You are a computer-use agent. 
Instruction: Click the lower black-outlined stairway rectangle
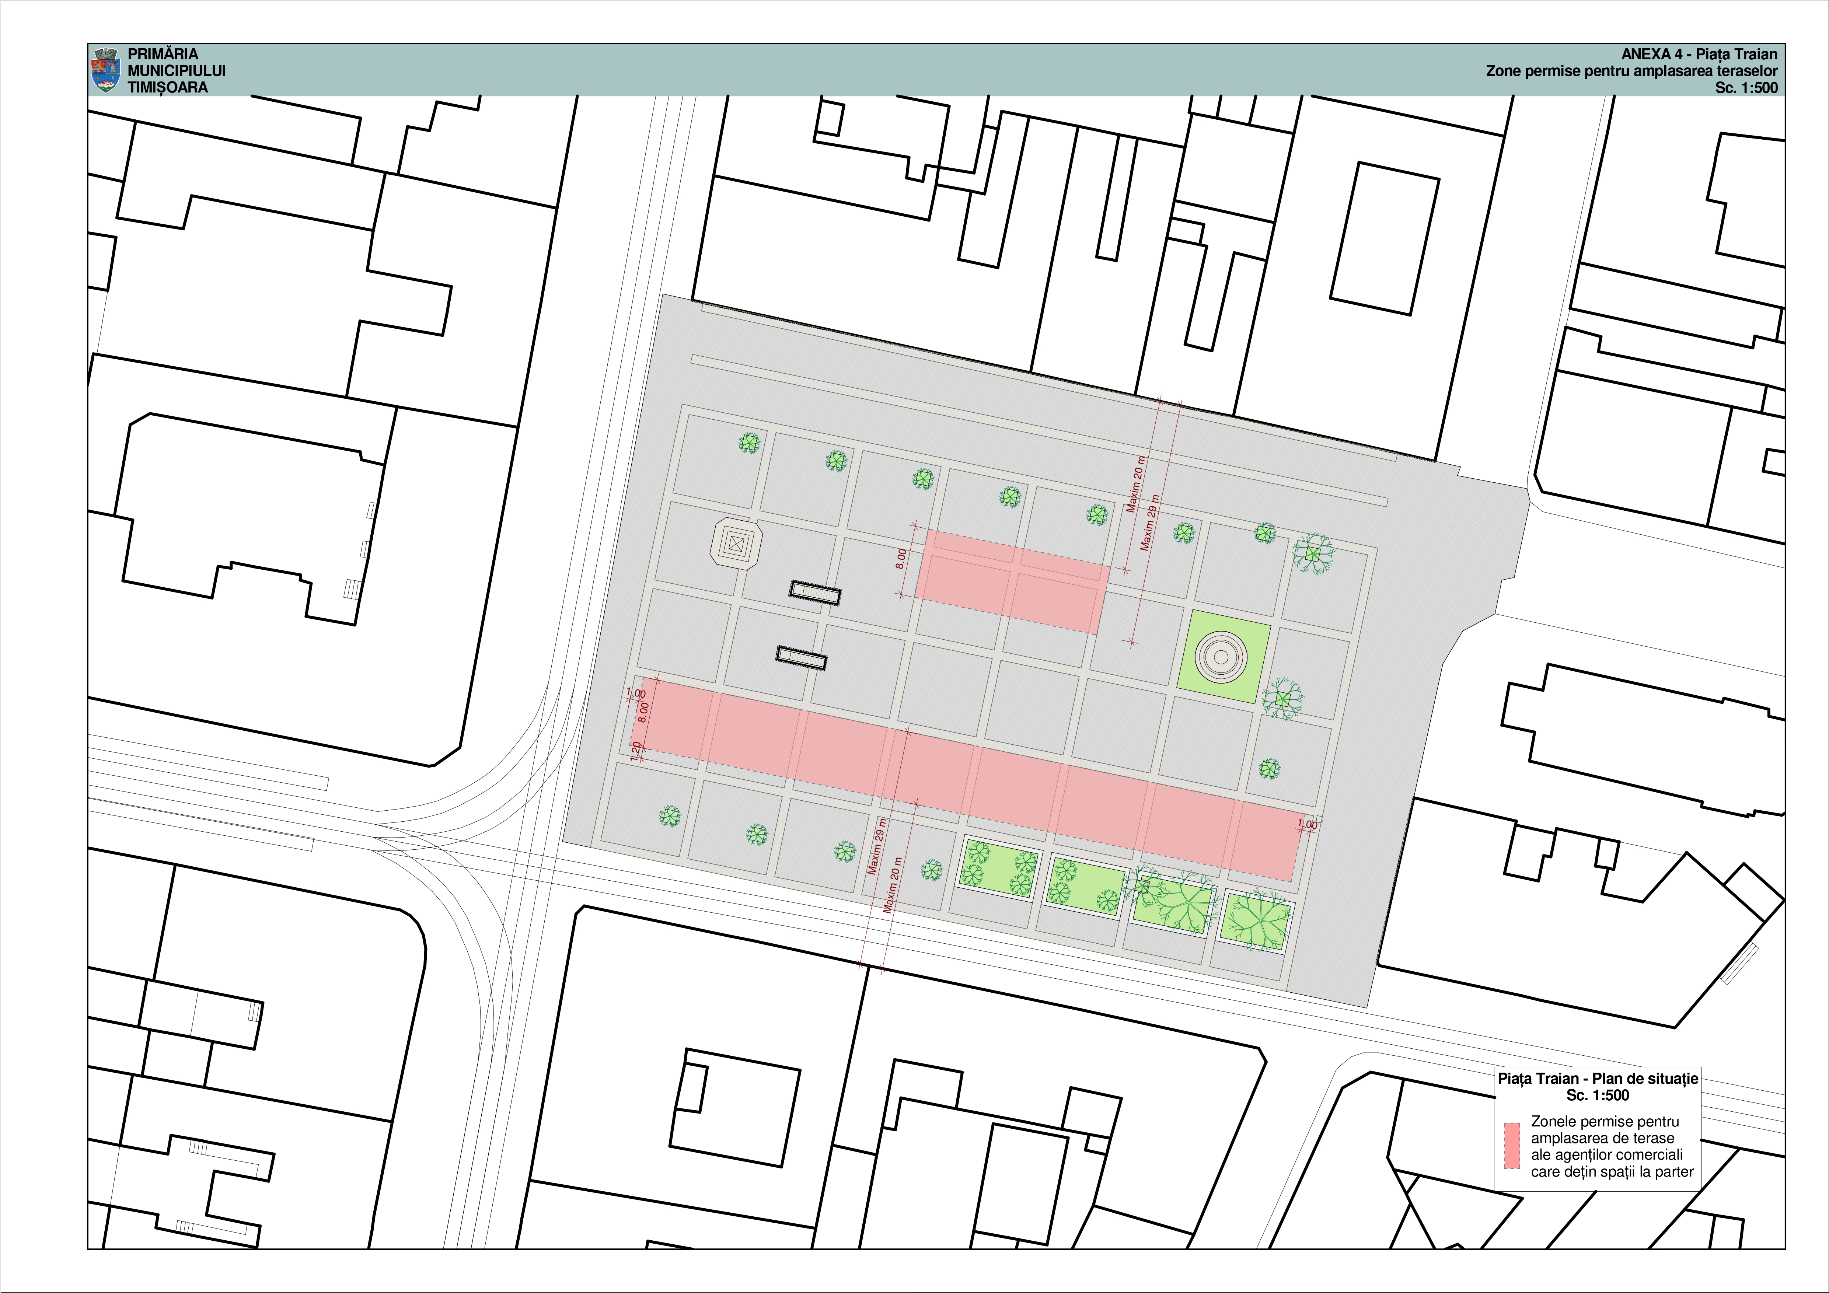click(x=802, y=657)
